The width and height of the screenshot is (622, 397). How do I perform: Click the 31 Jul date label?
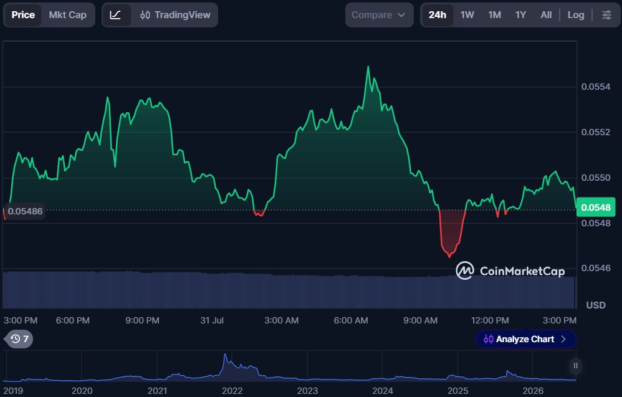pos(212,320)
